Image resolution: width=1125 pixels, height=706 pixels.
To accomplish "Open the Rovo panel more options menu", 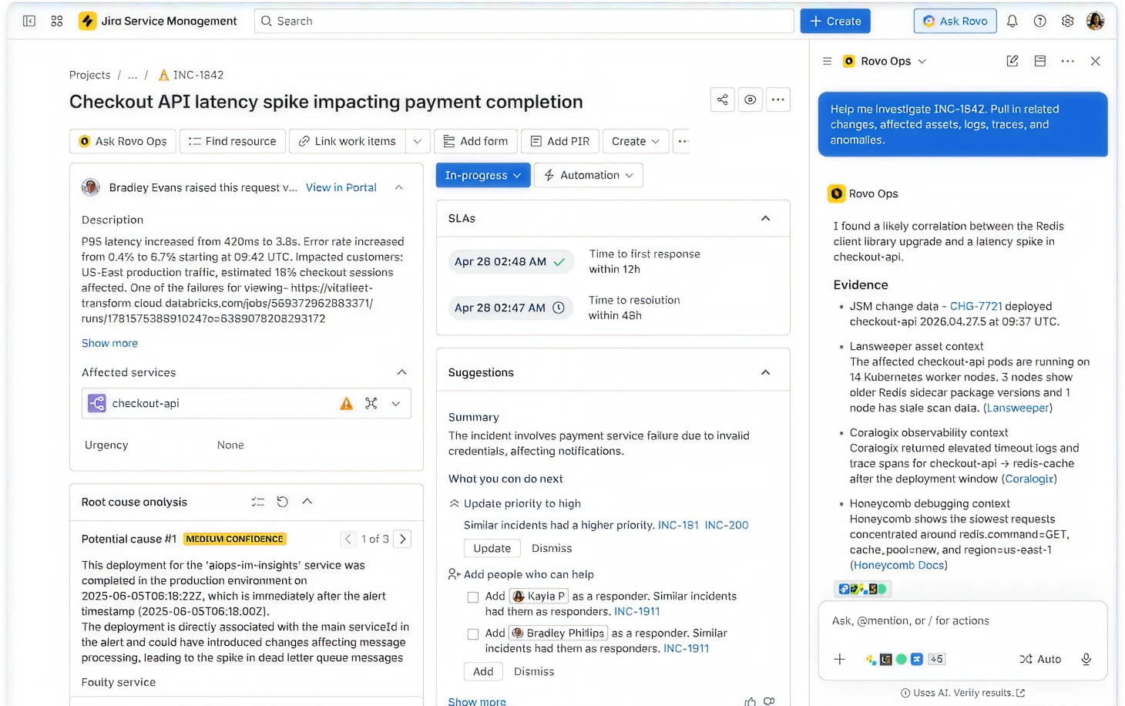I will tap(1068, 61).
